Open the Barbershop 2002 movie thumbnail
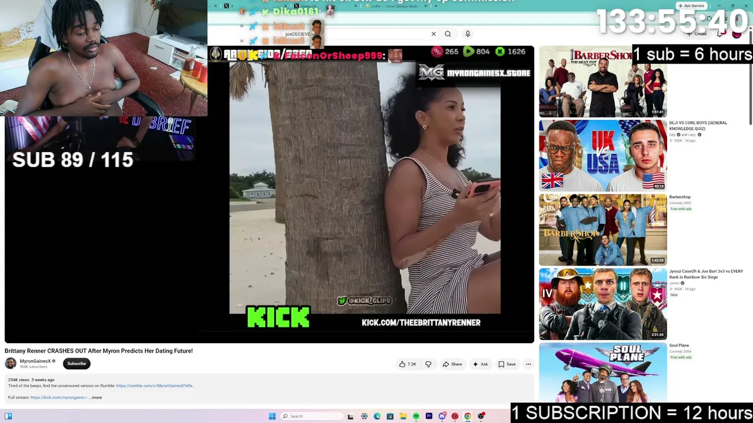 tap(603, 230)
